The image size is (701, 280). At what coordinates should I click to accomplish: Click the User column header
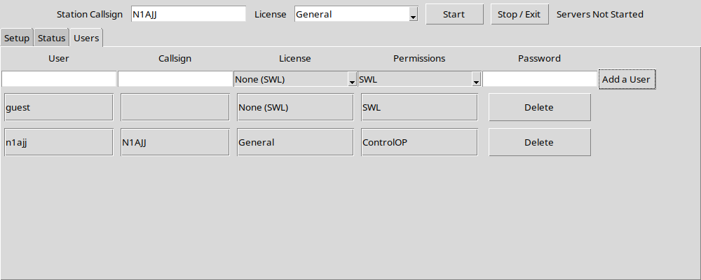[x=59, y=59]
